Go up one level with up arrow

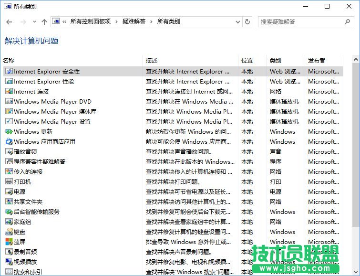[x=44, y=22]
